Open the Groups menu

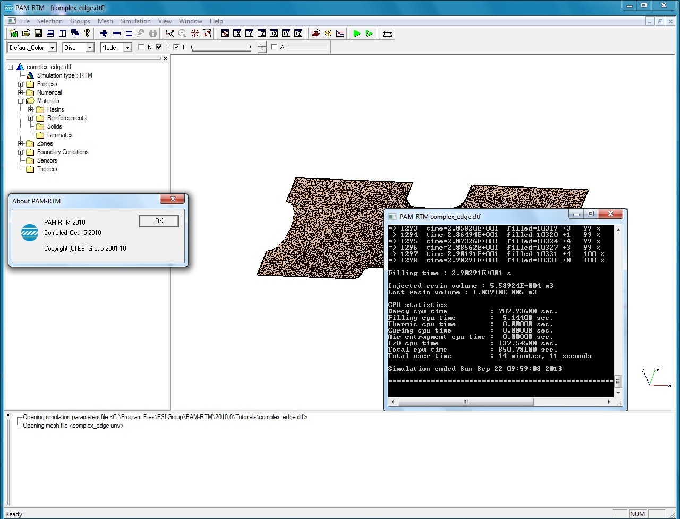80,21
